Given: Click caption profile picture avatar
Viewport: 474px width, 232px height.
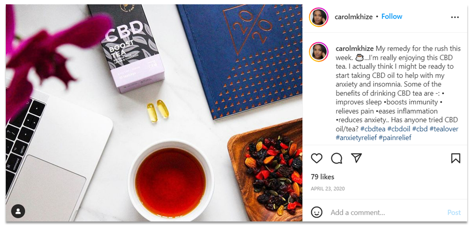Looking at the screenshot, I should coord(319,52).
